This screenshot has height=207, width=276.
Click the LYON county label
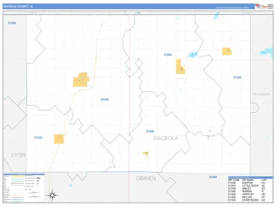point(18,155)
